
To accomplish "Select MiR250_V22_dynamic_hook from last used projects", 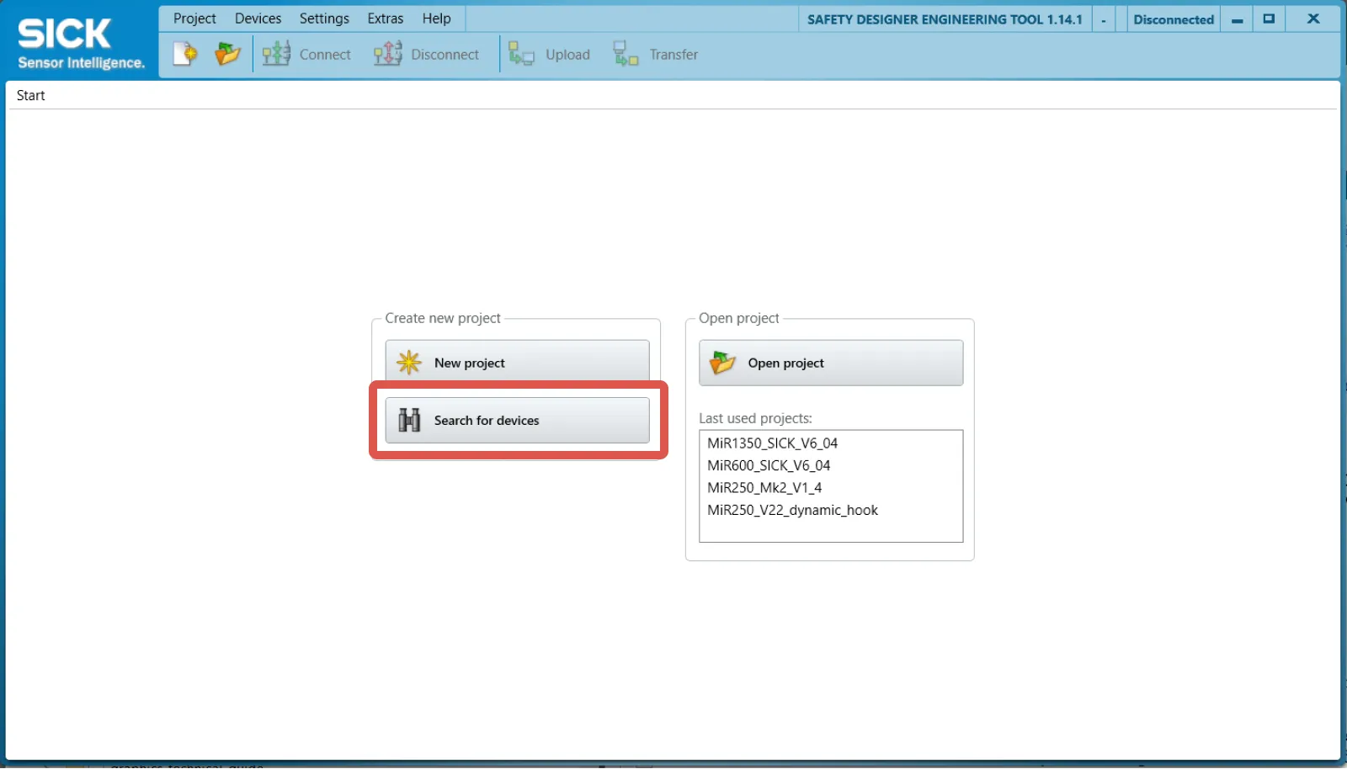I will (792, 510).
